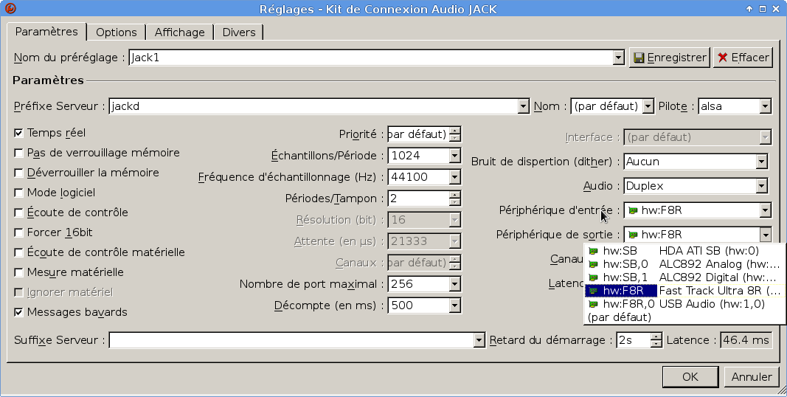Increase Périodes/Tampon with up arrow

455,195
